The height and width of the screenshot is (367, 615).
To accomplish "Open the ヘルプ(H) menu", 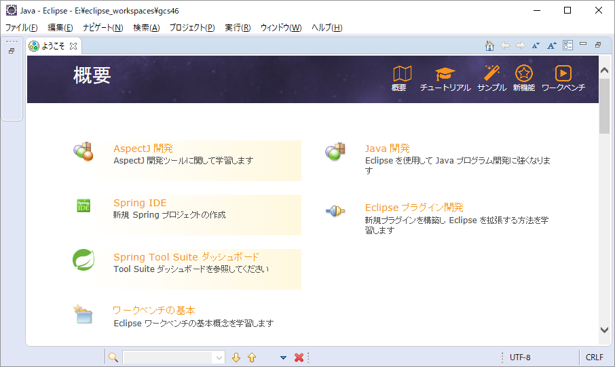I will coord(327,27).
